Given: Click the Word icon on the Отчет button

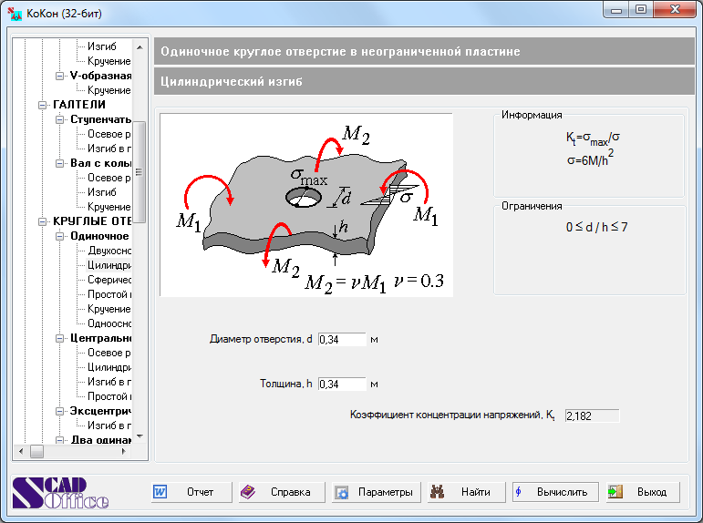Looking at the screenshot, I should (160, 492).
